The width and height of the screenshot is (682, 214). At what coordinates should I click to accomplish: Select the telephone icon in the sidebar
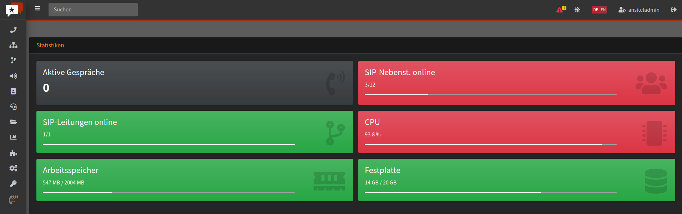point(13,30)
